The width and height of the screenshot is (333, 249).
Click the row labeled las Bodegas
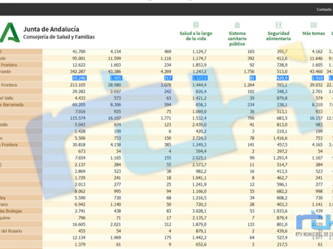(x=21, y=211)
